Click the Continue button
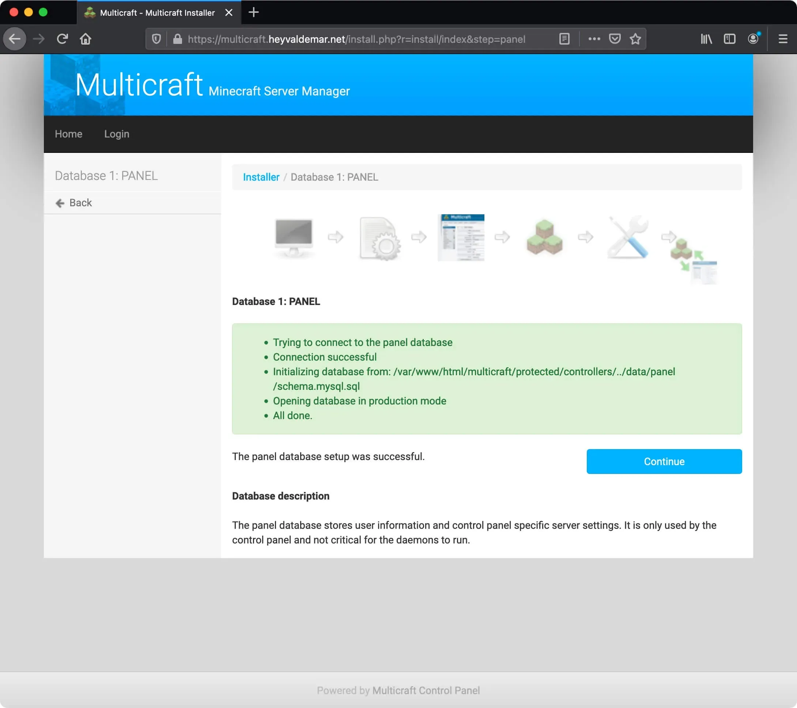Screen dimensions: 797x708 664,462
